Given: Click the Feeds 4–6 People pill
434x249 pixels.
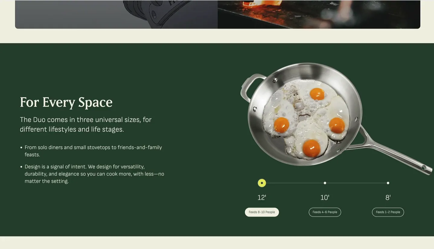Looking at the screenshot, I should pos(325,212).
